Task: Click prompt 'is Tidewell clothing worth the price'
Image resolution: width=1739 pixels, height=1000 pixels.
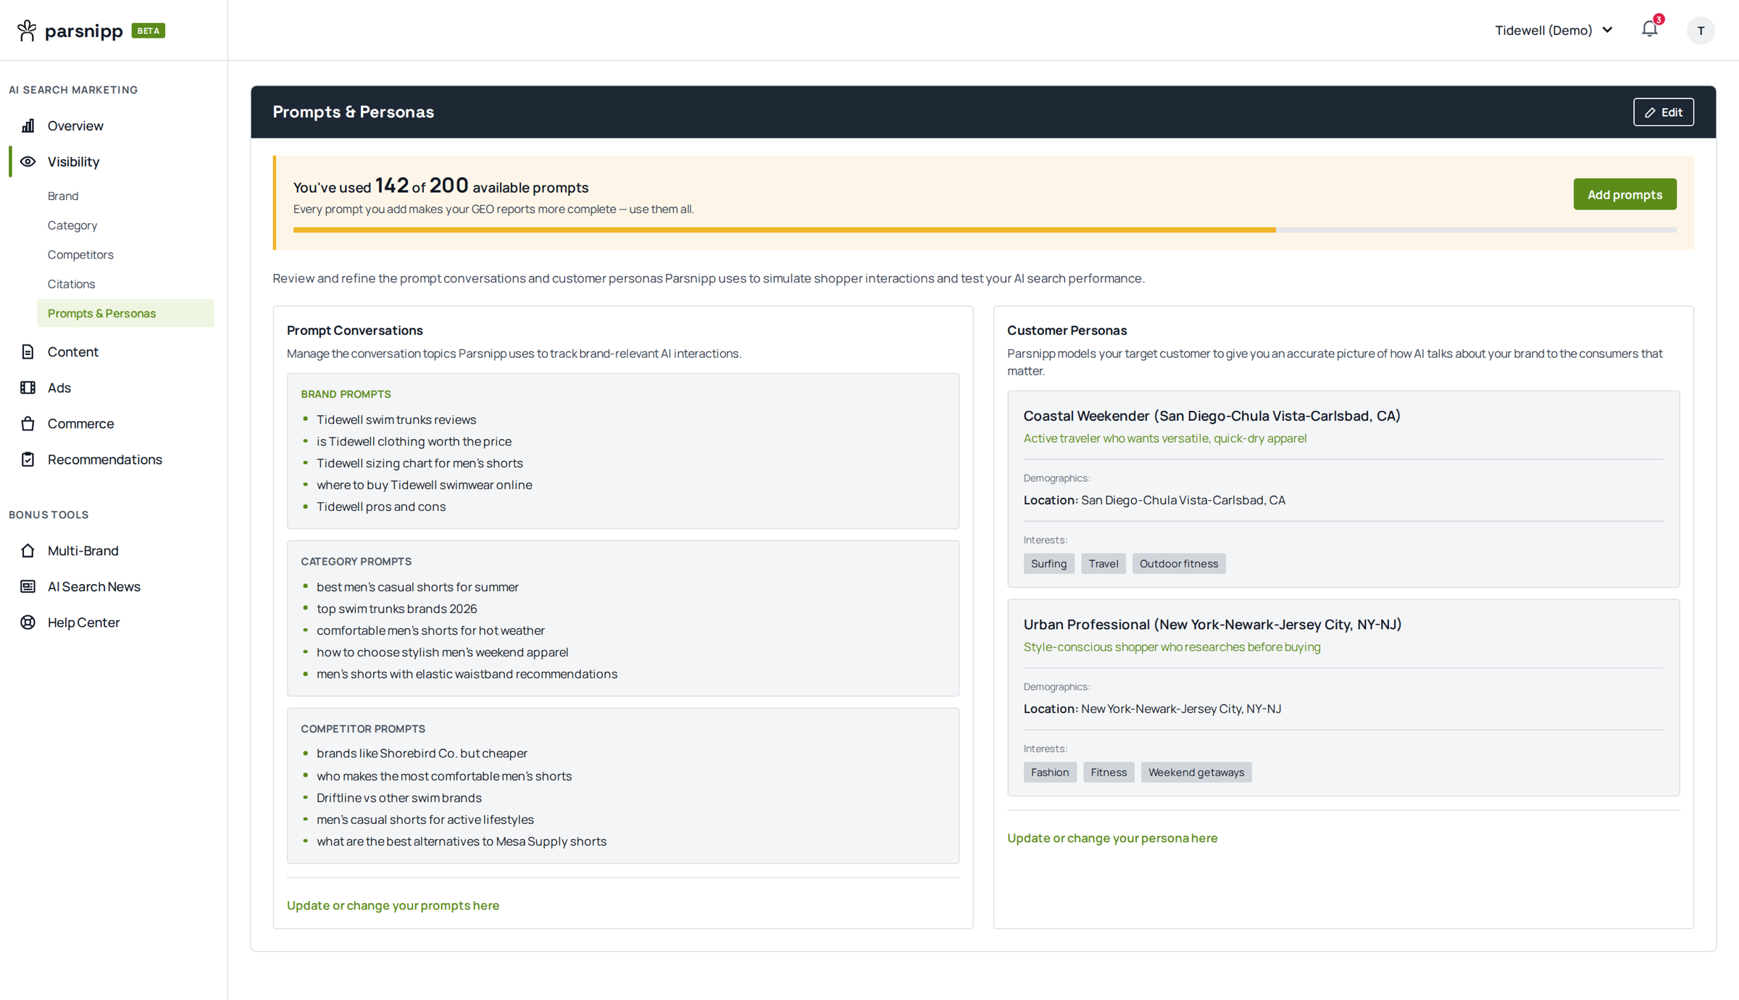Action: (414, 441)
